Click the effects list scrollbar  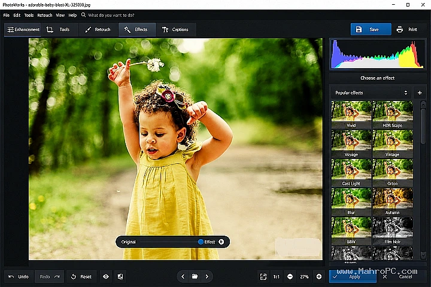click(423, 126)
